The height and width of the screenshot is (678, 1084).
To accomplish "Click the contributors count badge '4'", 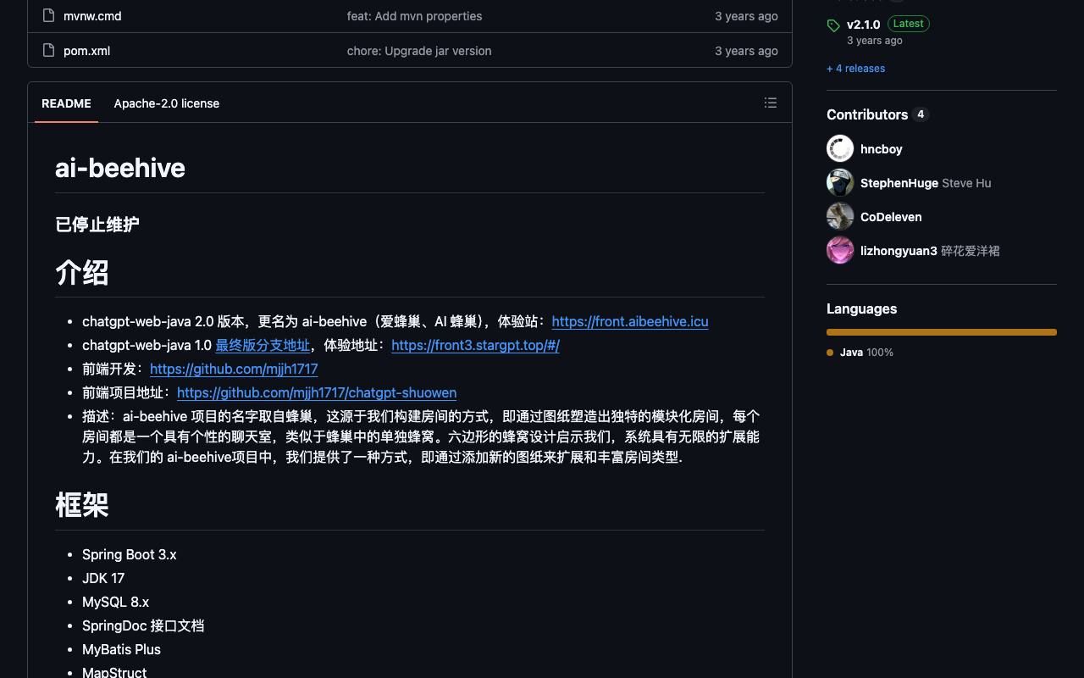I will click(921, 114).
